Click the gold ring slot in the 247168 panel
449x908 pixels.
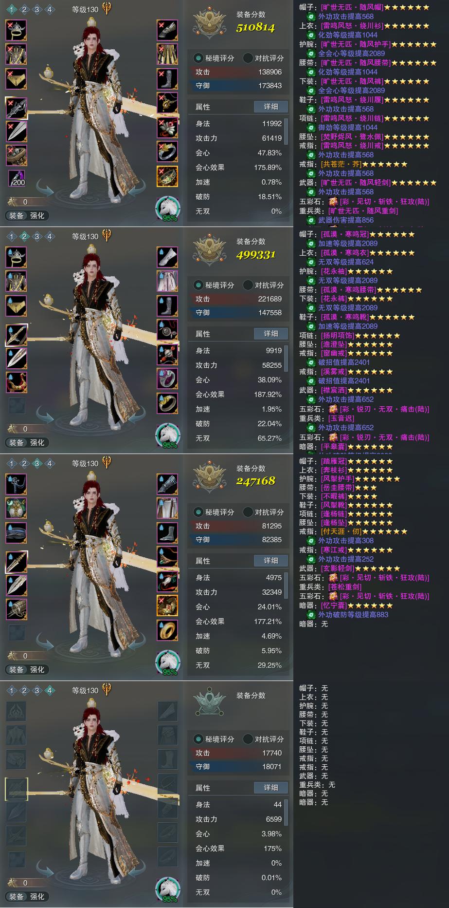(167, 630)
